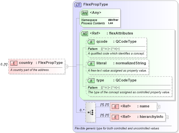The width and height of the screenshot is (179, 133).
Task: Select 'qcode : QCodeType' label
Action: pyautogui.click(x=117, y=41)
